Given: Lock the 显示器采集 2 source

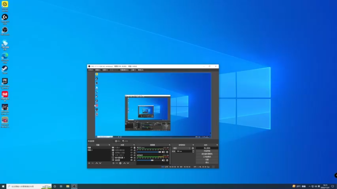Looking at the screenshot, I should [134, 157].
